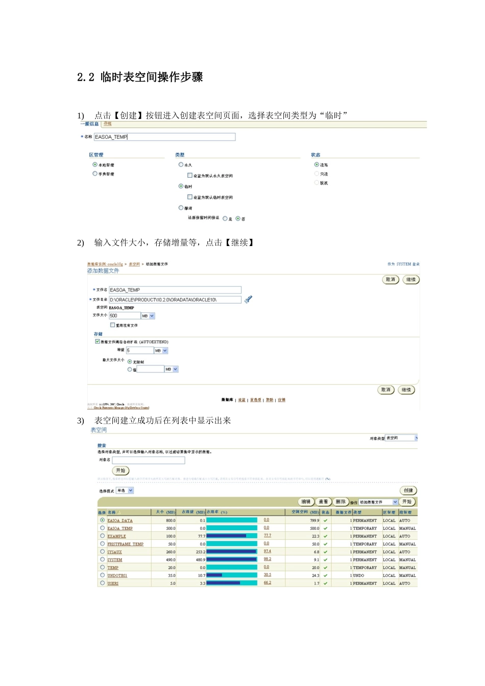
Task: Click 设置 footer link
Action: 242,400
